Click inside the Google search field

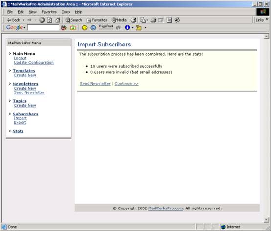click(43, 28)
